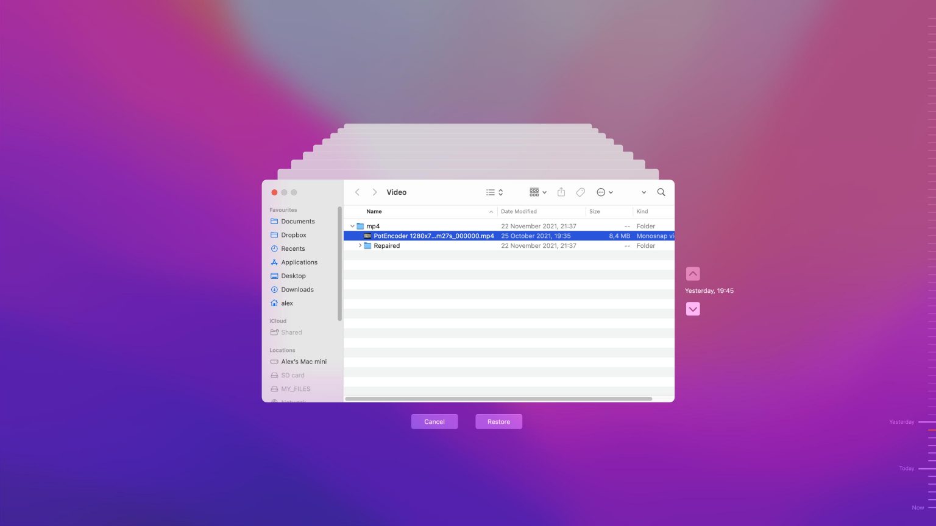936x526 pixels.
Task: Open the Documents folder in the sidebar
Action: (x=298, y=221)
